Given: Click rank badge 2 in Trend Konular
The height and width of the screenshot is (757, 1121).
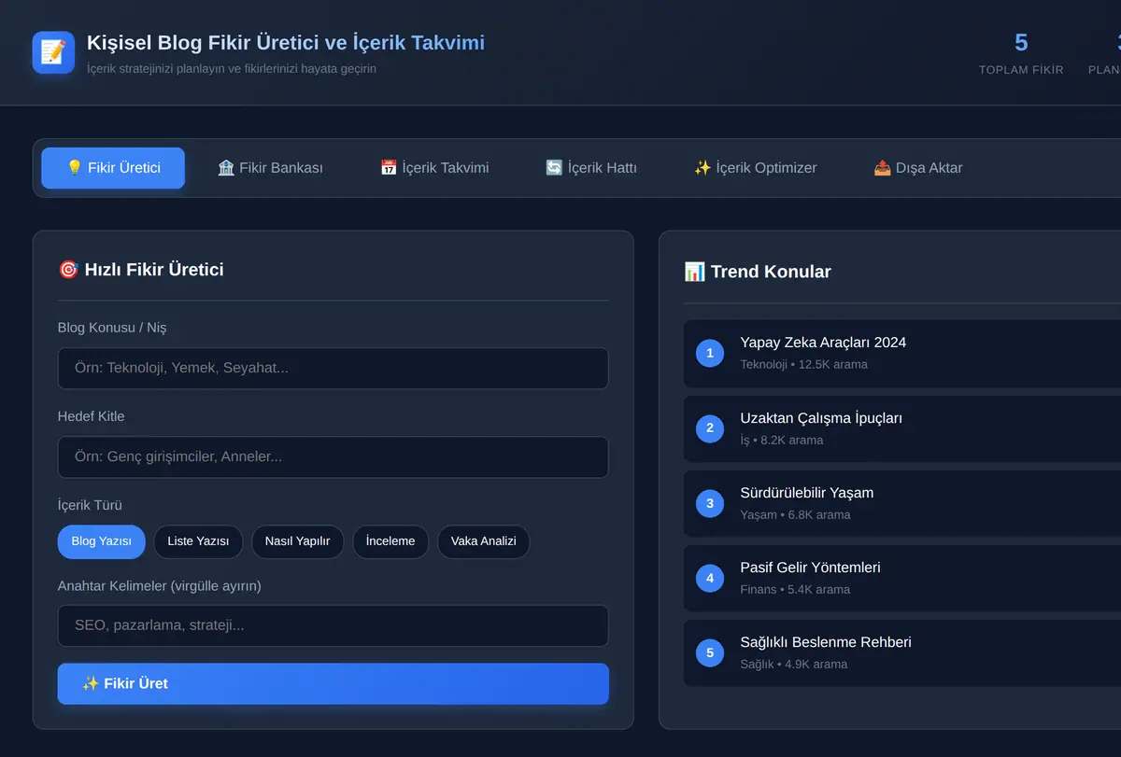Looking at the screenshot, I should [x=710, y=428].
